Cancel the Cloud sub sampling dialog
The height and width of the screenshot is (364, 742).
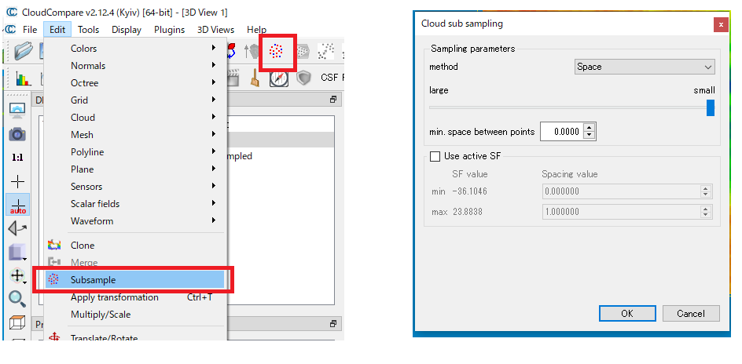pyautogui.click(x=691, y=314)
